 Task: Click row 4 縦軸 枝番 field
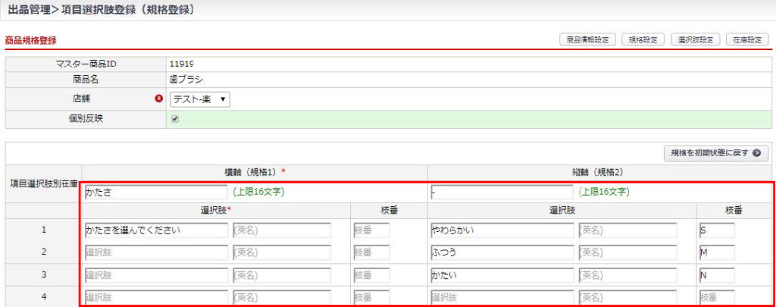click(717, 298)
